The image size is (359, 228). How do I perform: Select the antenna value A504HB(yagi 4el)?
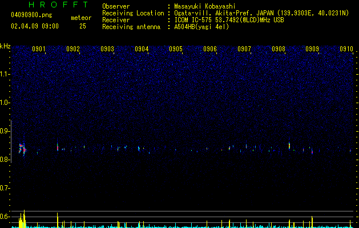click(201, 27)
